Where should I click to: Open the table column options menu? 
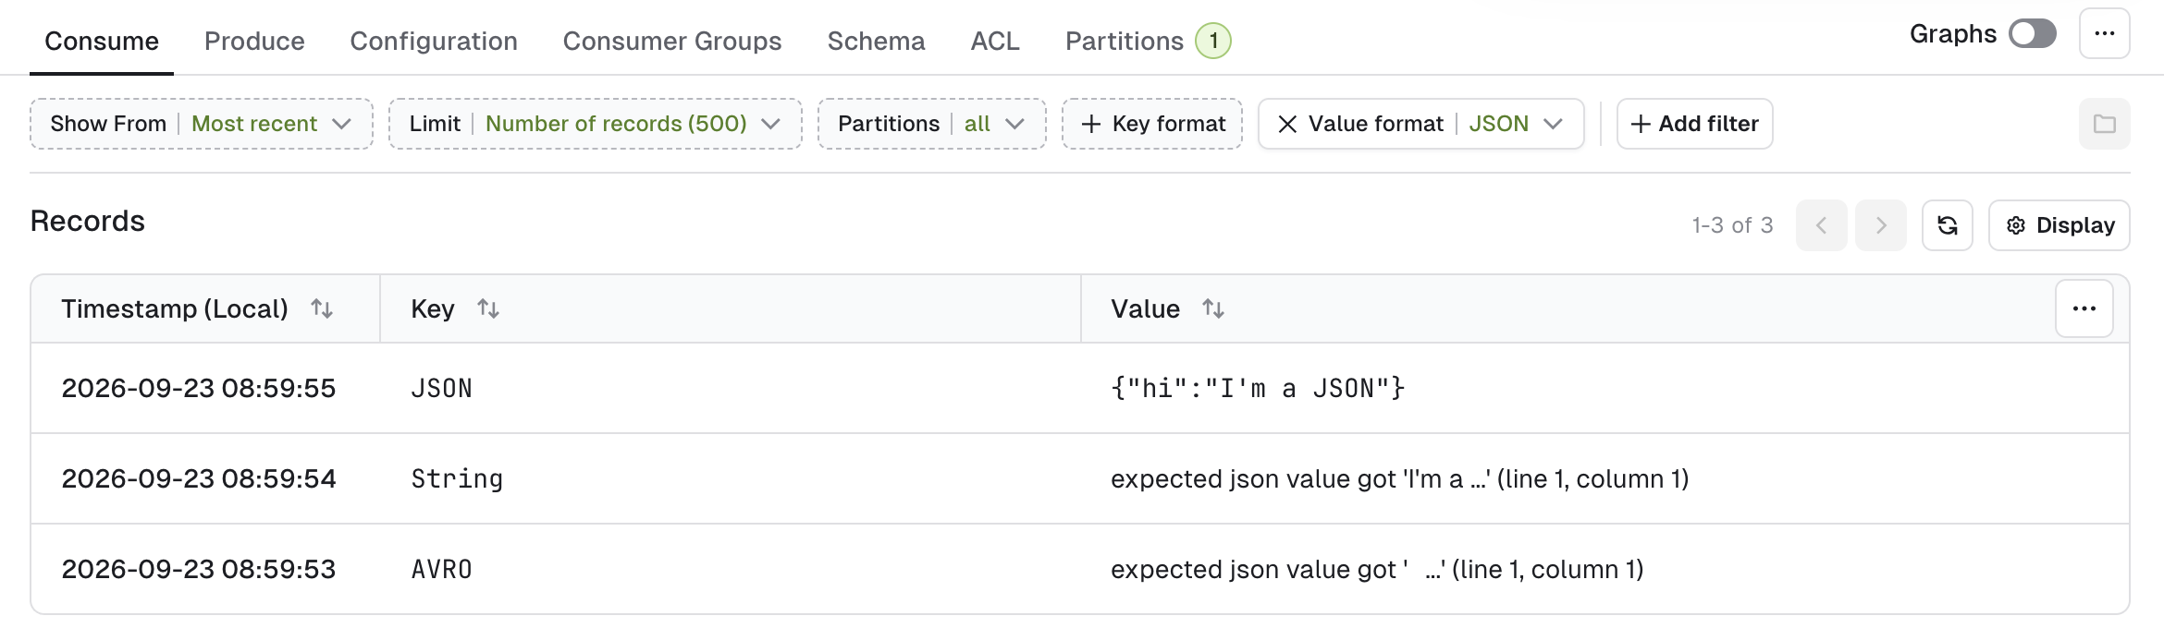(x=2084, y=308)
